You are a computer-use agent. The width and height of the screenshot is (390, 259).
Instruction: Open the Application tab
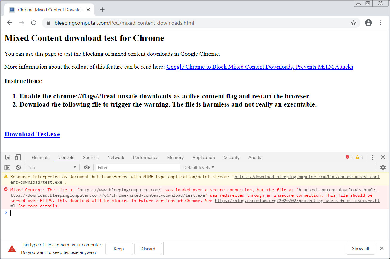(x=204, y=158)
